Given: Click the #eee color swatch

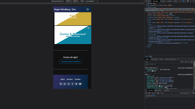Looking at the screenshot, I should [x=152, y=71].
